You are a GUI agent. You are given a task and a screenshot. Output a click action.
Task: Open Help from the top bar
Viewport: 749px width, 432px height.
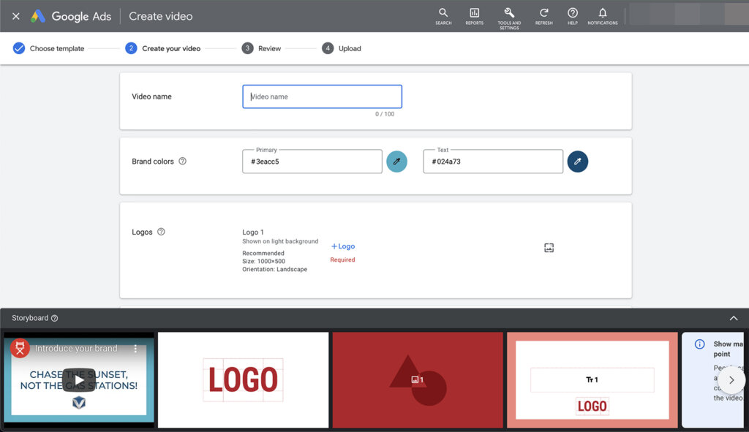572,13
